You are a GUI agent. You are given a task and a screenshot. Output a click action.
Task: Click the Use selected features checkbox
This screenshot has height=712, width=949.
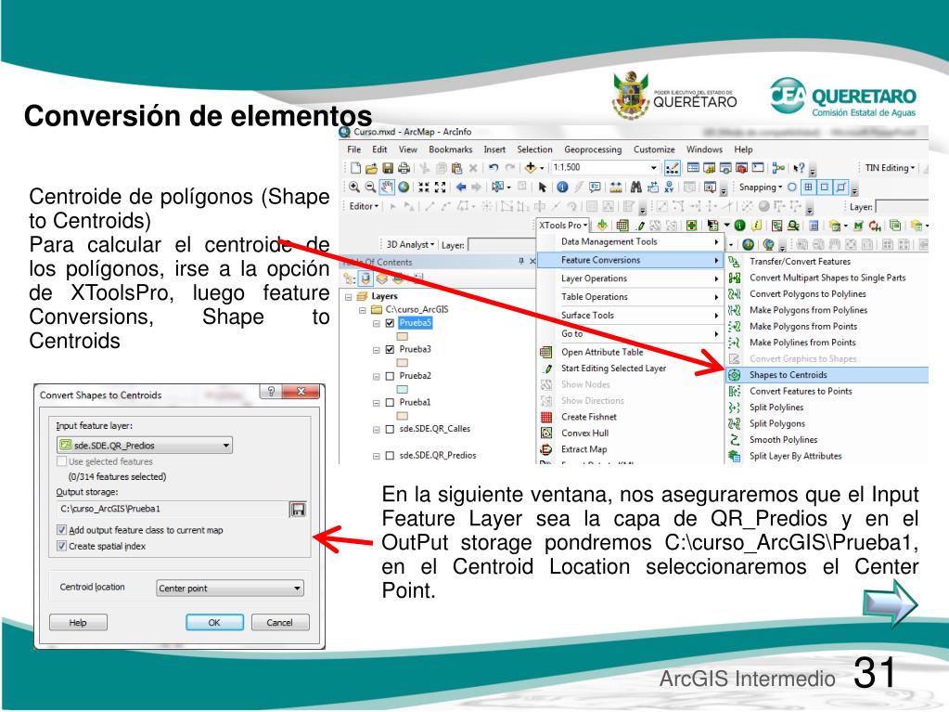[x=61, y=461]
